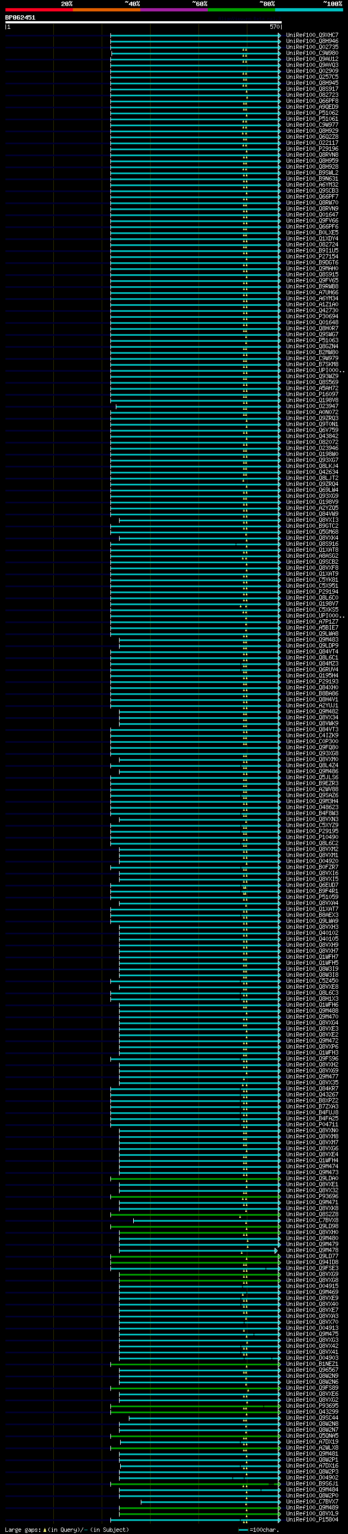Click the green alignment bar for Q9LDA0
The width and height of the screenshot is (348, 1534).
(196, 1179)
